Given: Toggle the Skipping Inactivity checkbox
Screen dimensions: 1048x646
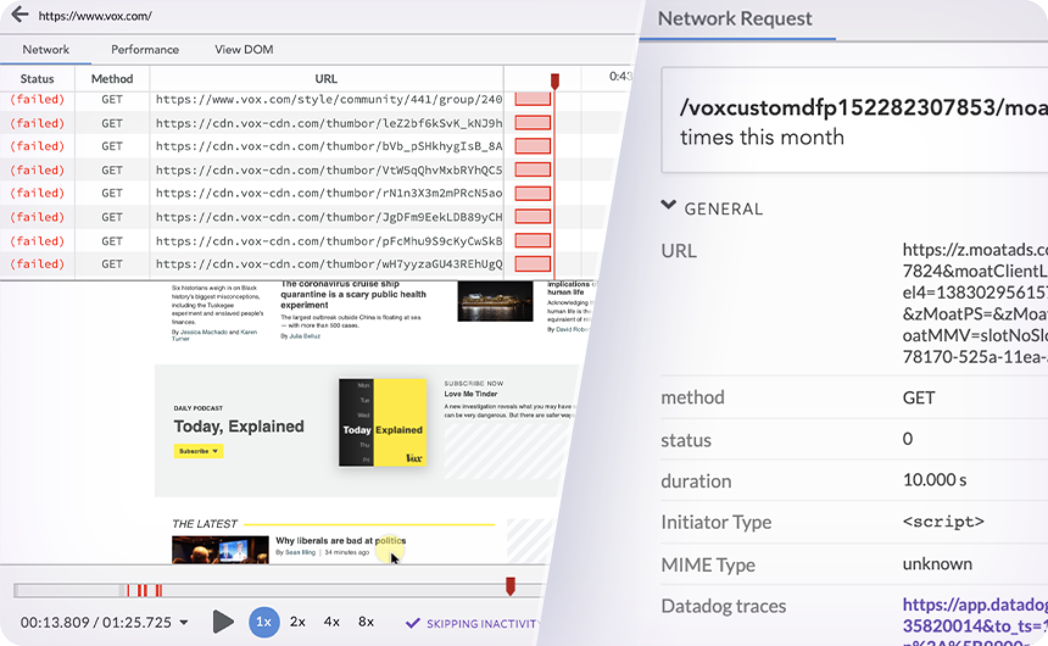Looking at the screenshot, I should click(412, 623).
